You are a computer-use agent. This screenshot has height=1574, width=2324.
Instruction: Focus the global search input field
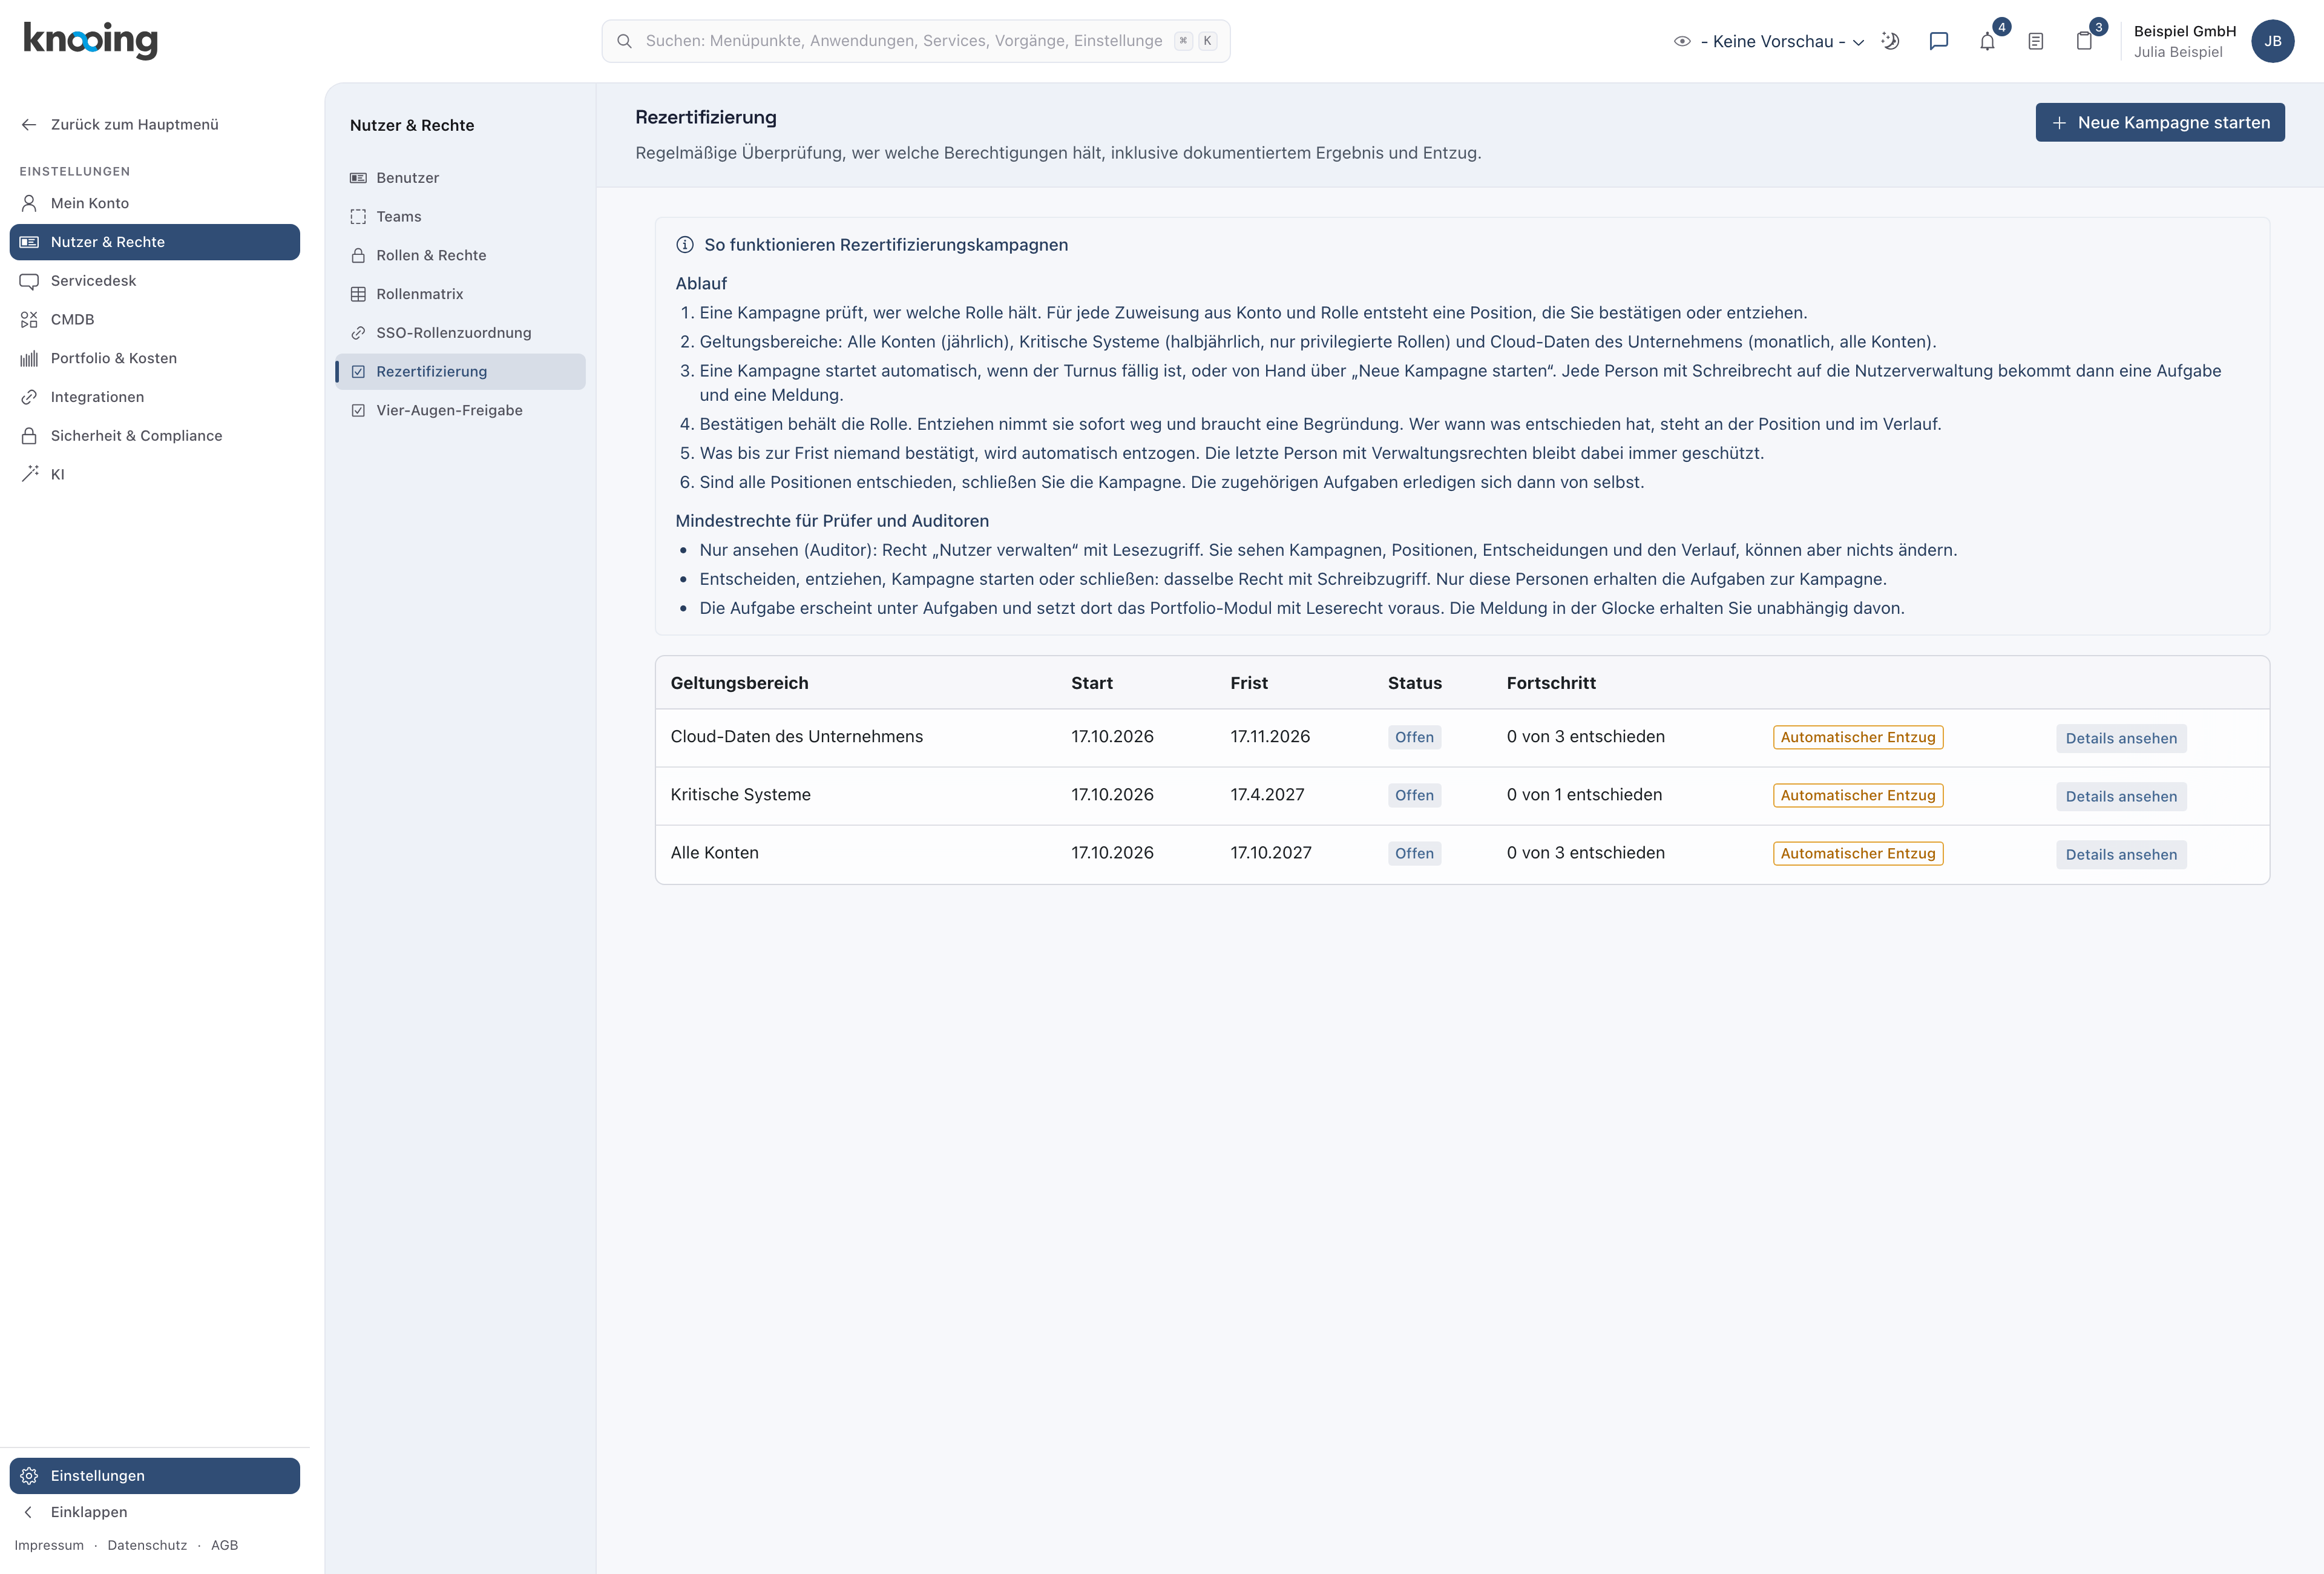click(x=916, y=41)
